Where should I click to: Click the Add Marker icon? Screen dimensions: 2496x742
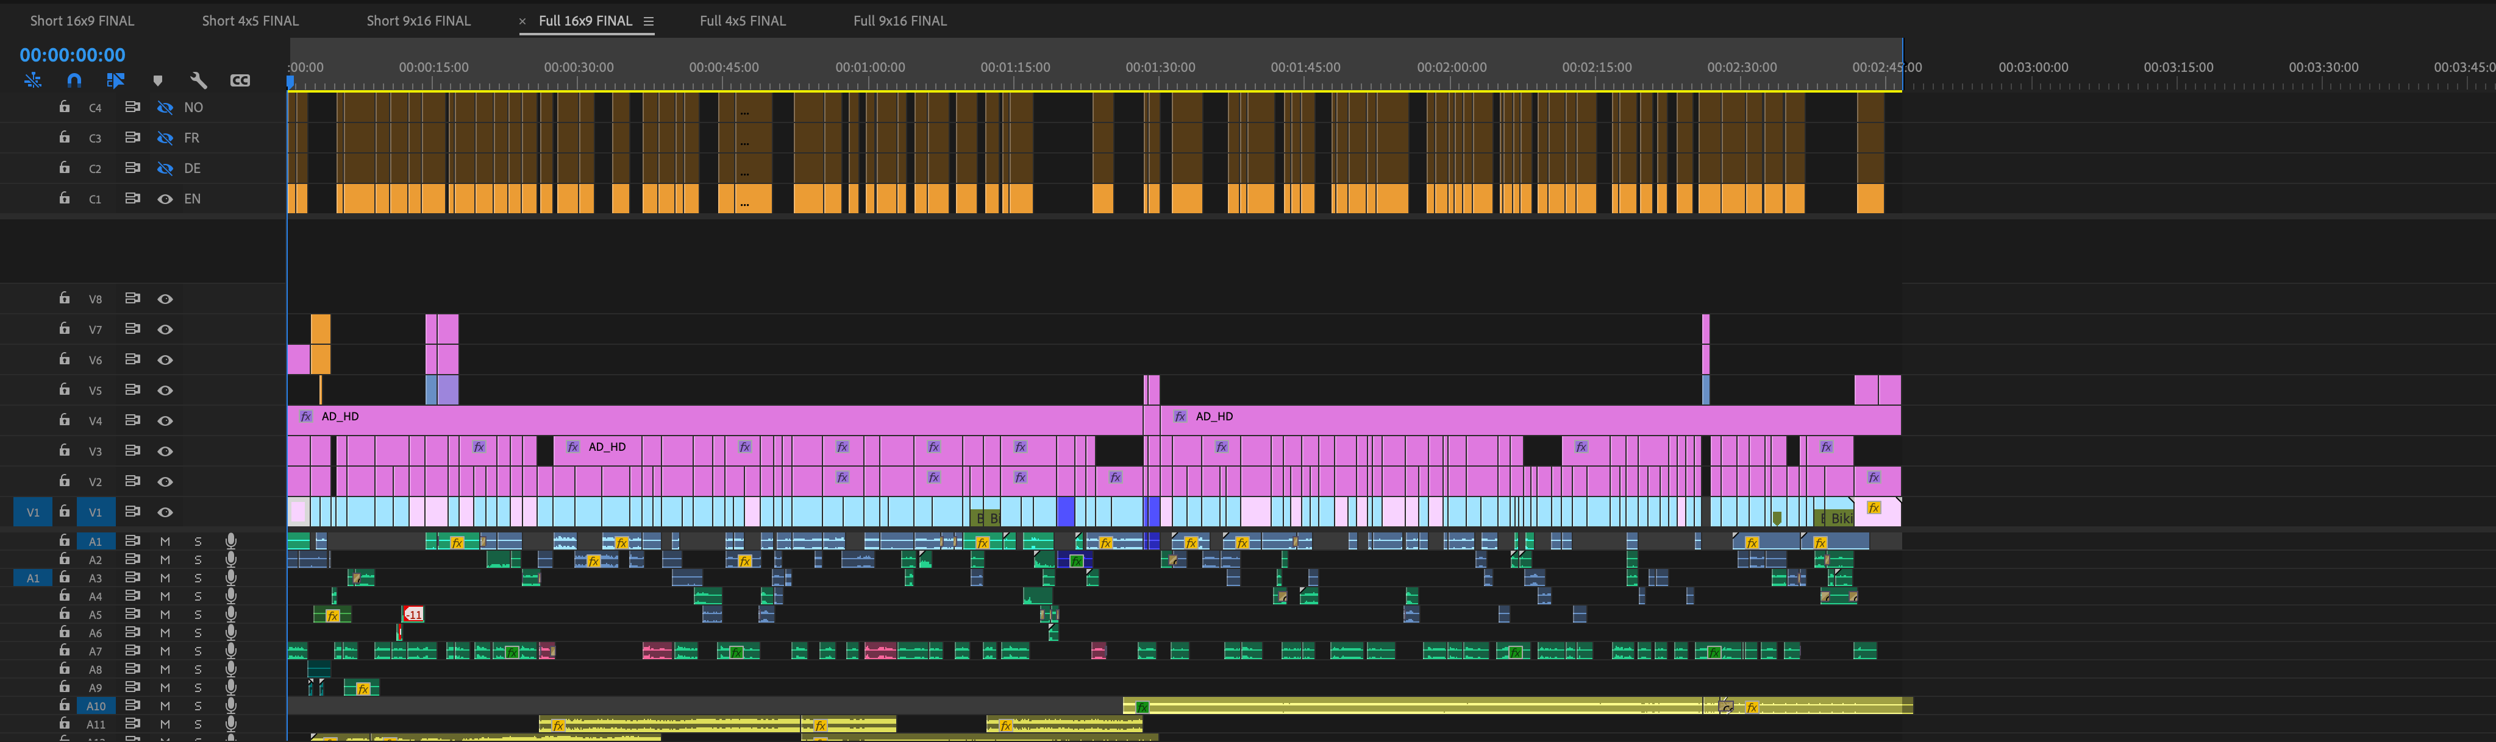click(158, 82)
